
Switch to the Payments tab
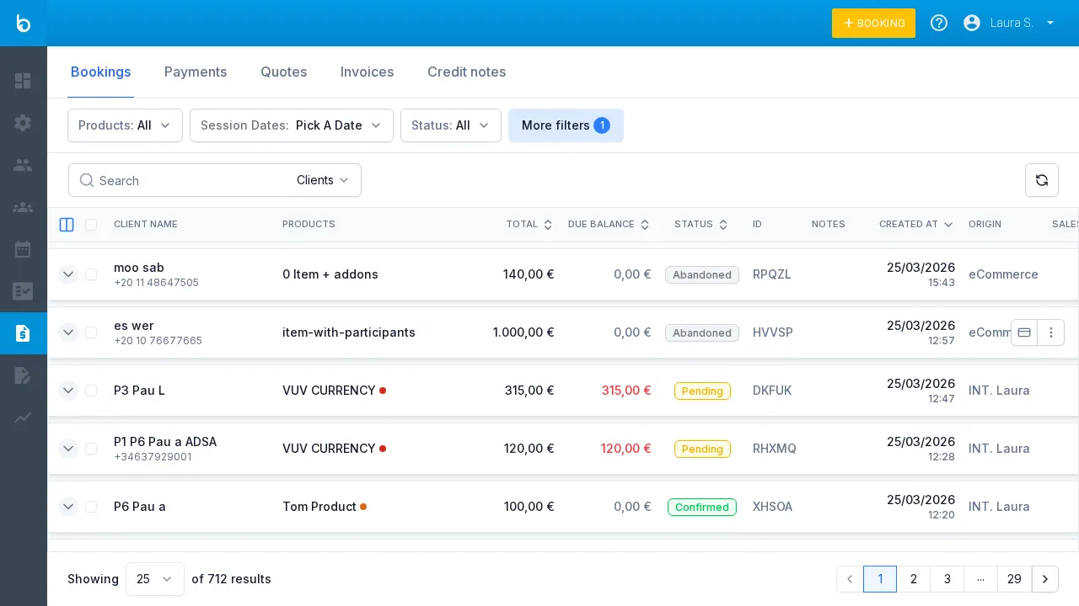tap(196, 72)
